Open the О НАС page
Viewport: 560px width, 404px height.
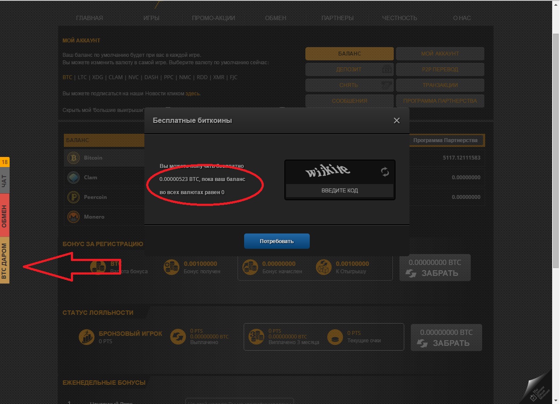coord(462,18)
